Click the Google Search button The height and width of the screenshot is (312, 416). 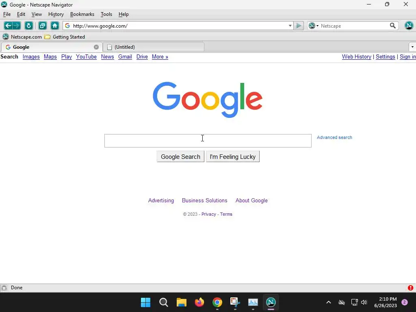click(x=180, y=156)
